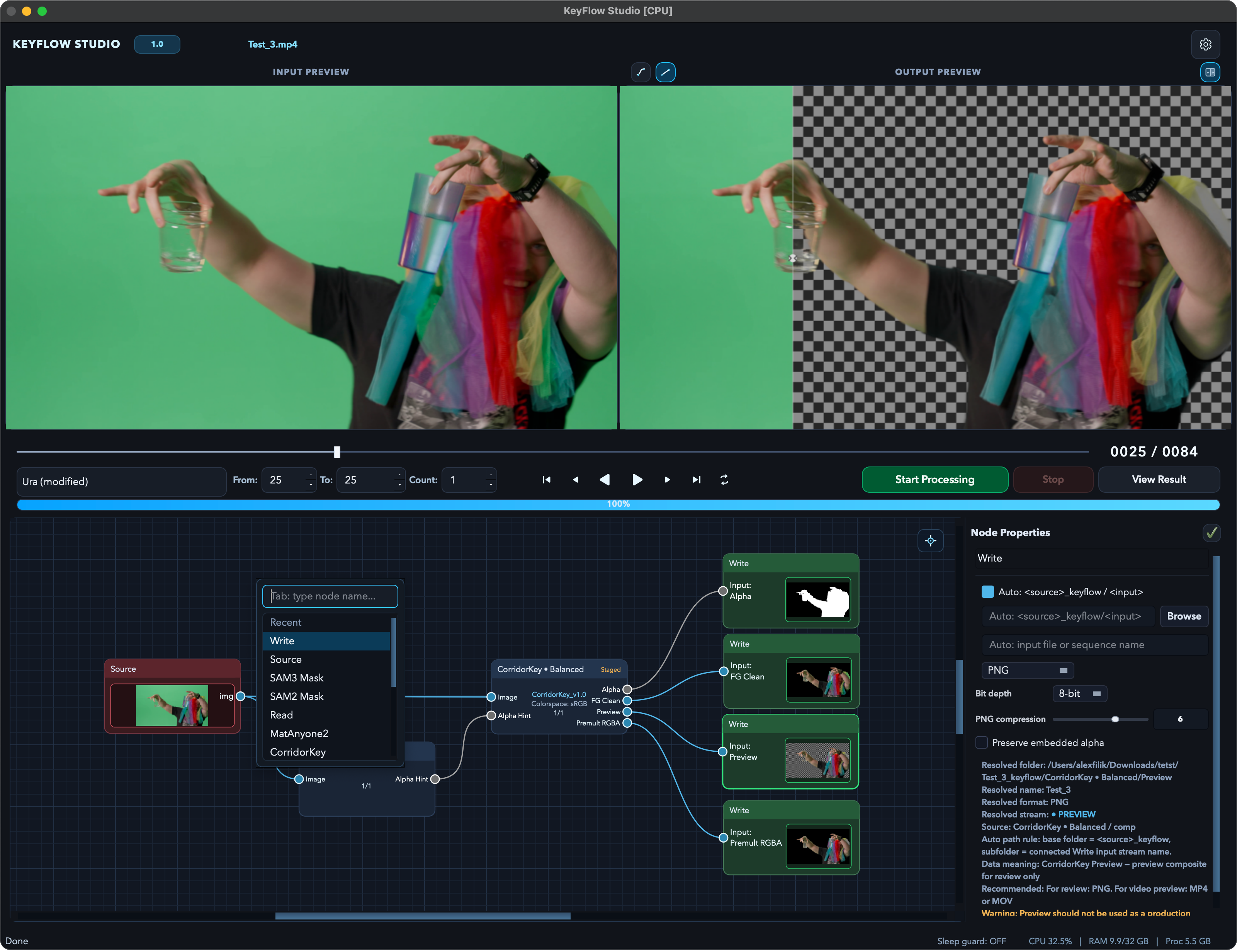Click the node graph center-view icon

click(930, 541)
